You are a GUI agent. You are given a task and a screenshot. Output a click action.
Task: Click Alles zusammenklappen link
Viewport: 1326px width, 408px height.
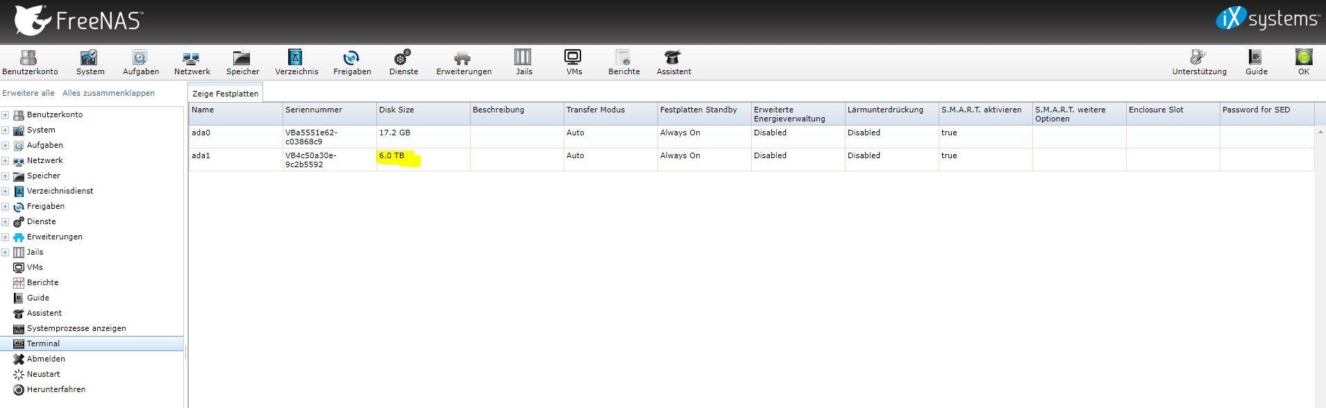click(x=108, y=93)
